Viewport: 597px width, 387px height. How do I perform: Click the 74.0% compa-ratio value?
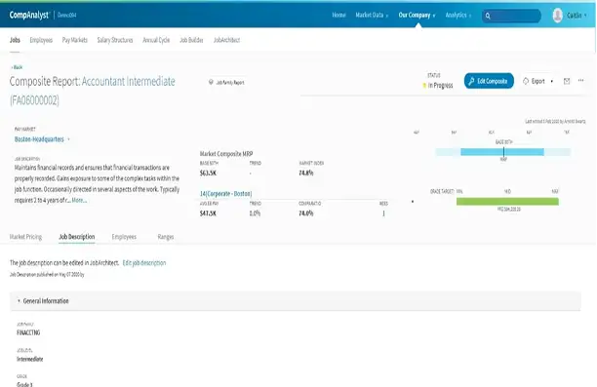tap(306, 213)
